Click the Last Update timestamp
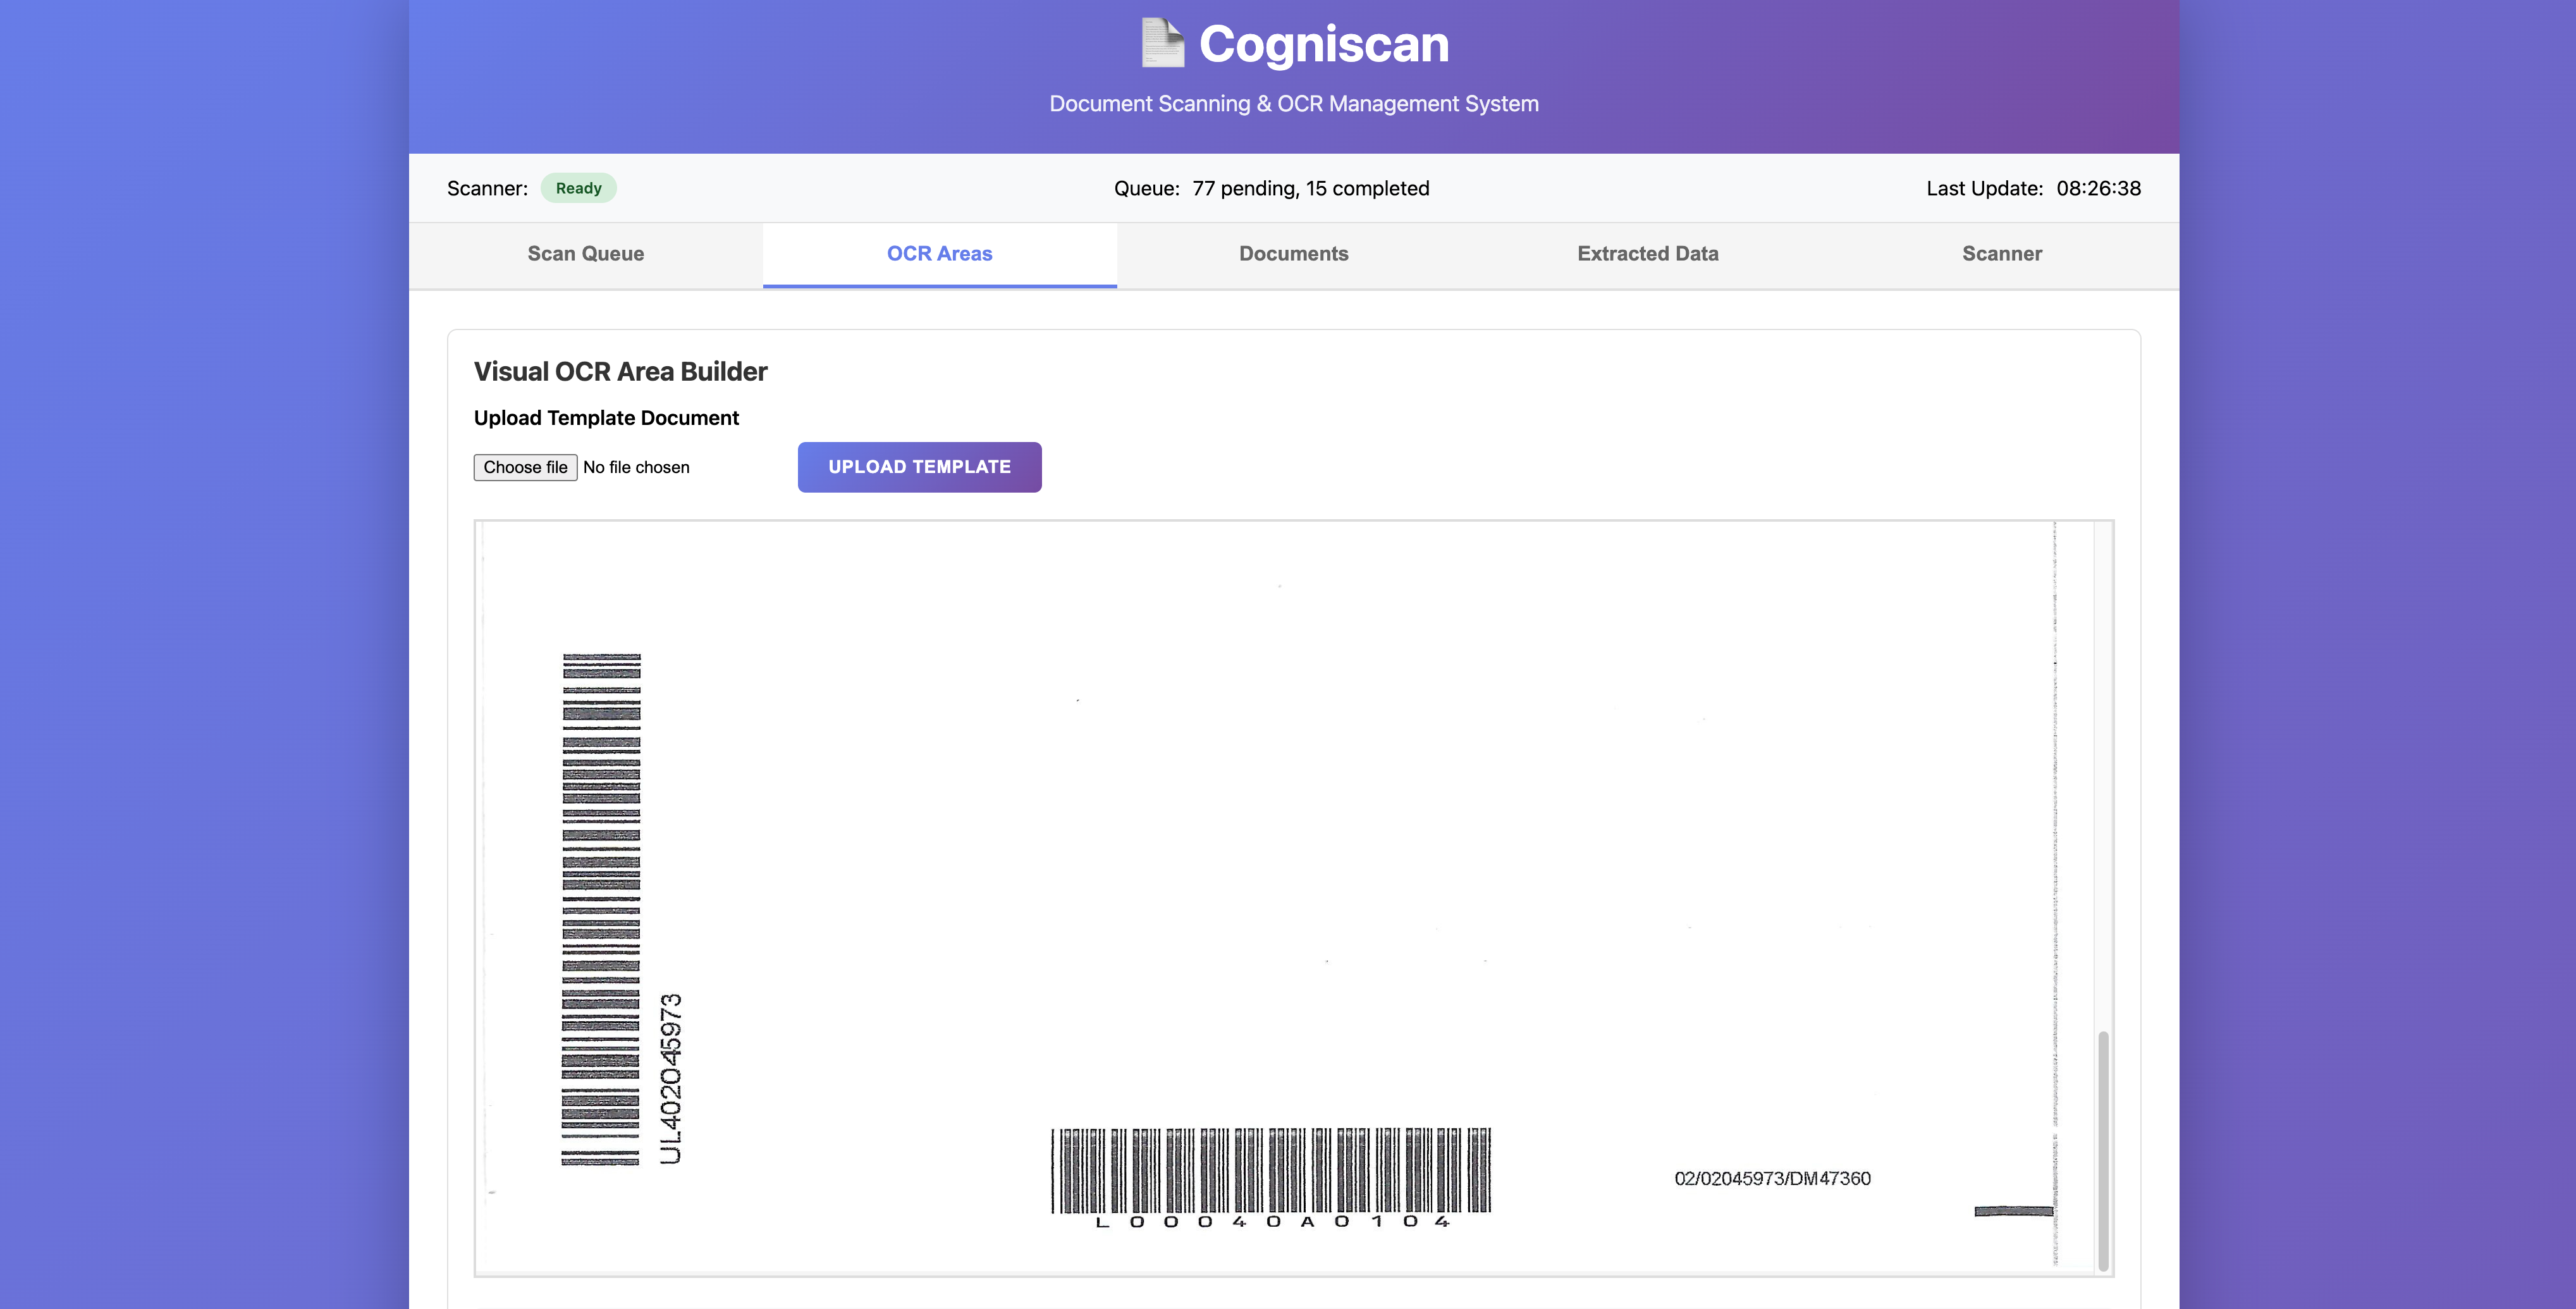This screenshot has width=2576, height=1309. point(2098,188)
